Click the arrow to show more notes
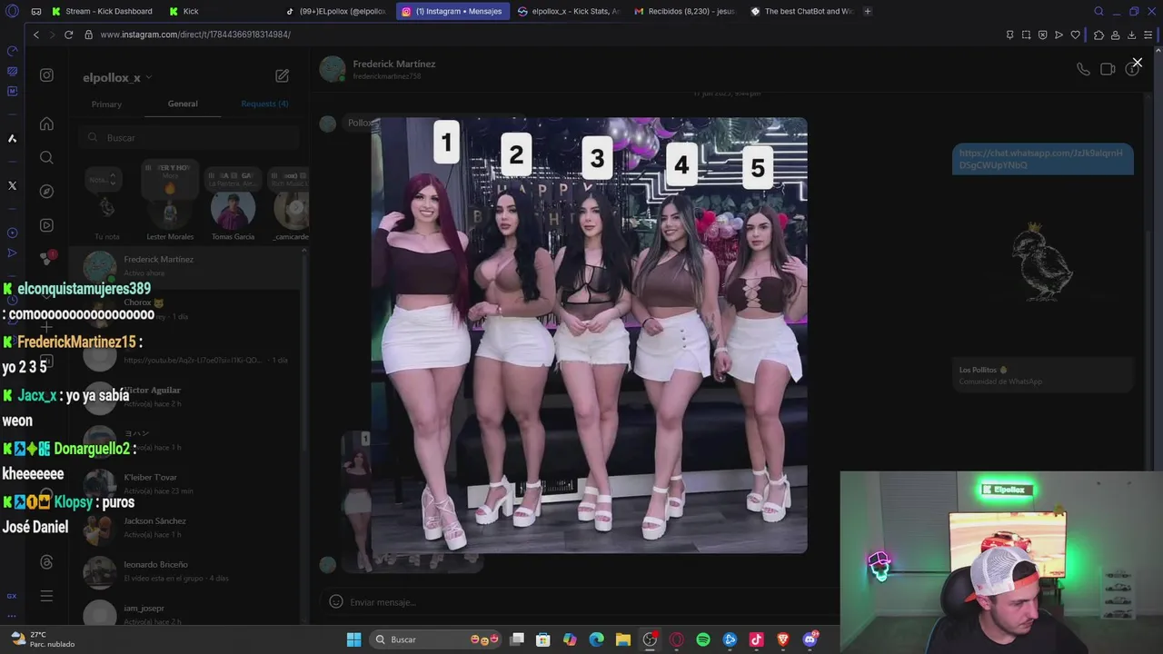 click(x=294, y=209)
